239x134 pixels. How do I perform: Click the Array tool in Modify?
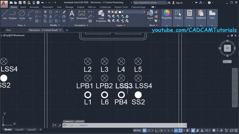pyautogui.click(x=56, y=21)
